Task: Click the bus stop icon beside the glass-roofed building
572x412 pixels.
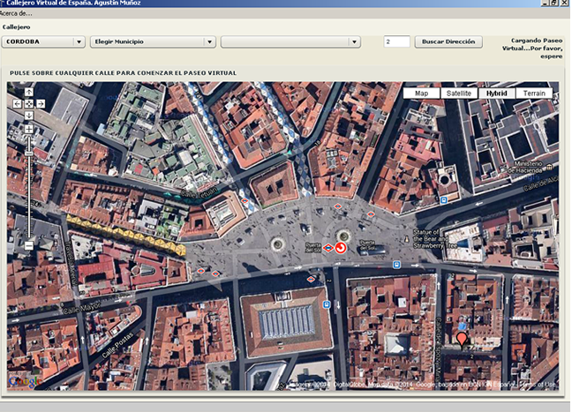Action: click(x=327, y=304)
